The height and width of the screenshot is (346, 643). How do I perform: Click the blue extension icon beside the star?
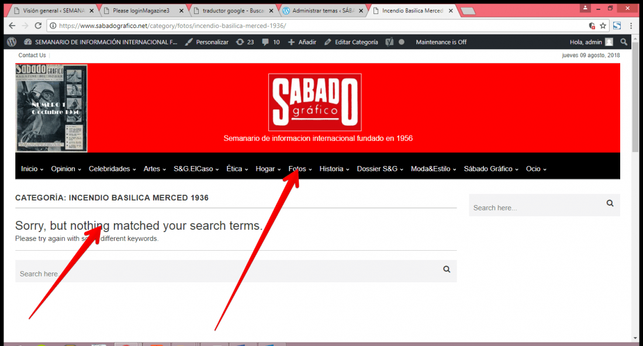[x=617, y=26]
